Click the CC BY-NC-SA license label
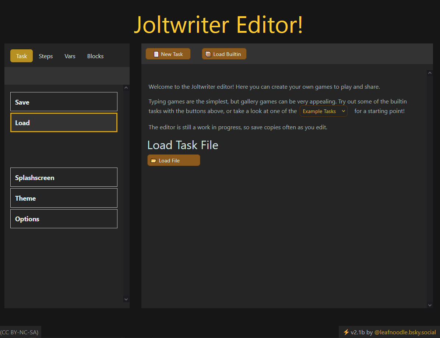Screen dimensions: 440x338 point(20,332)
